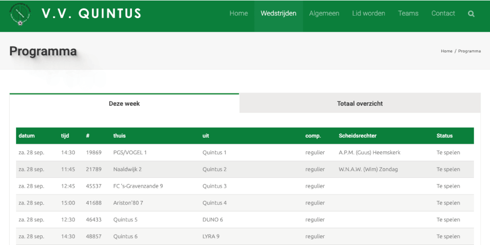The height and width of the screenshot is (245, 490).
Task: Open the Contact menu item
Action: [x=443, y=13]
